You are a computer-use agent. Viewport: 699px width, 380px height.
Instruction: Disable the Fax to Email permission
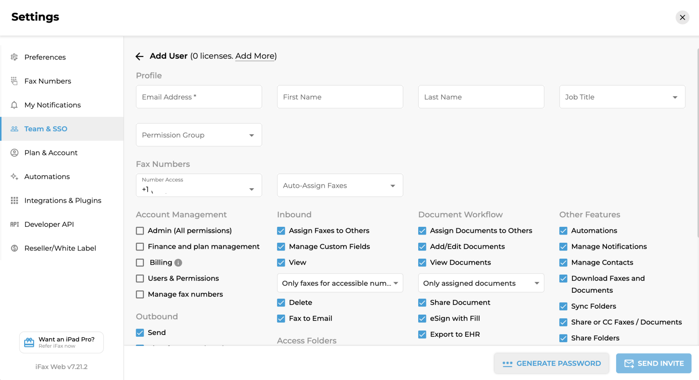pyautogui.click(x=281, y=318)
